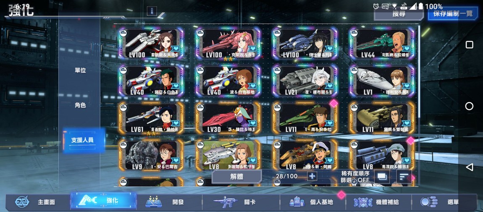Screen dimensions: 483x212
Task: Click the vertical scrollbar beside card grid
Action: (x=419, y=71)
